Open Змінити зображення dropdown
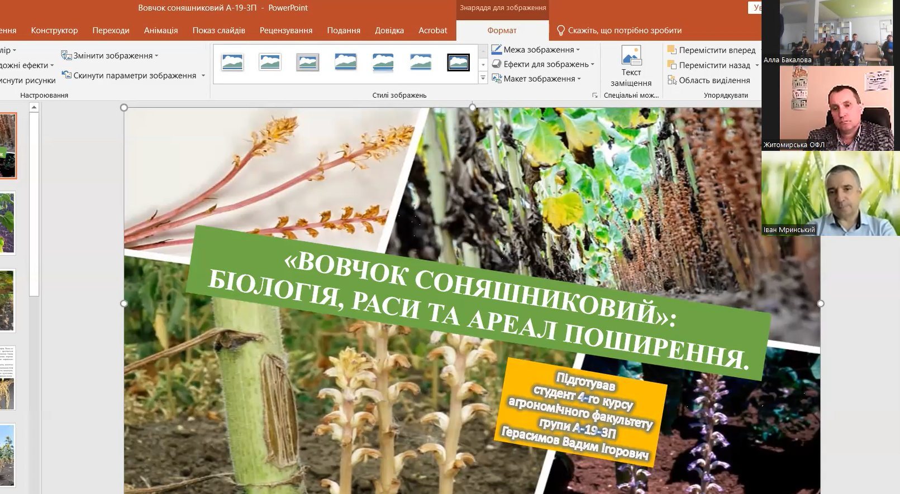 tap(116, 55)
